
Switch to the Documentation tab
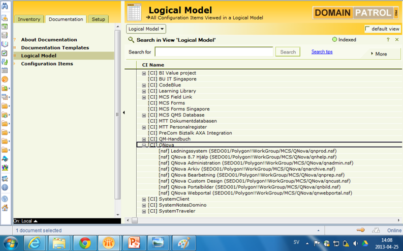tap(66, 19)
